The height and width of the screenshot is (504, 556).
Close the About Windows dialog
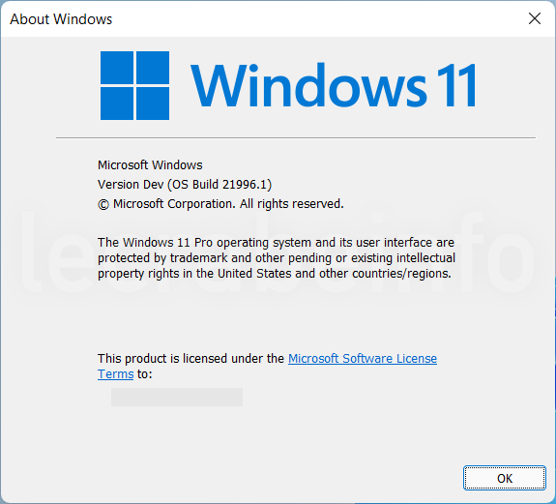535,18
